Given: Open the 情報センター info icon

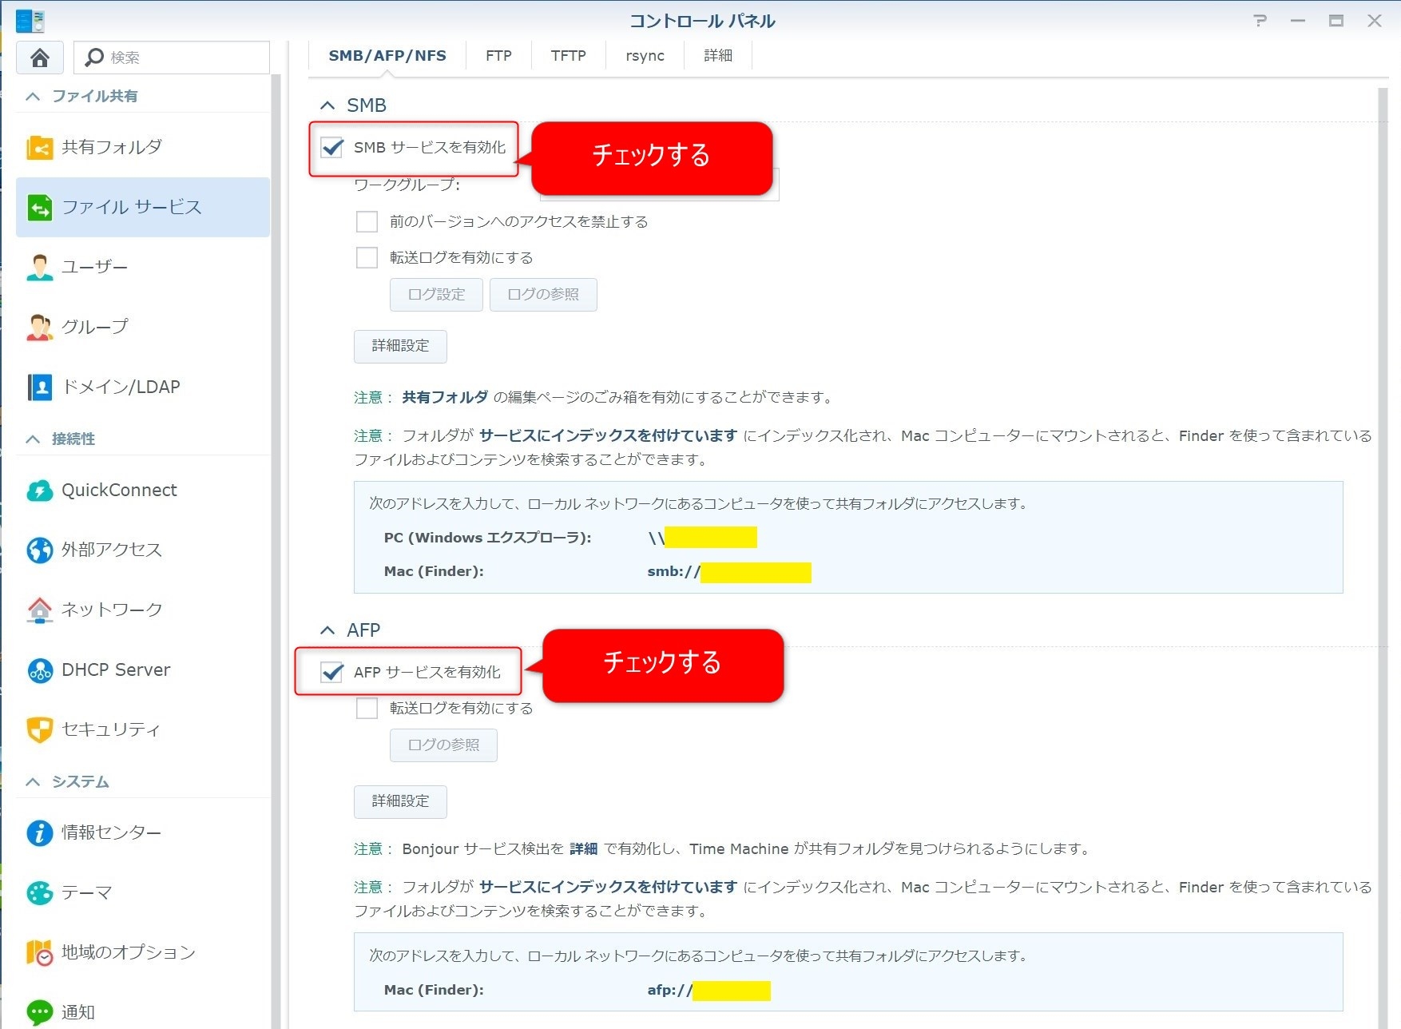Looking at the screenshot, I should [x=39, y=833].
